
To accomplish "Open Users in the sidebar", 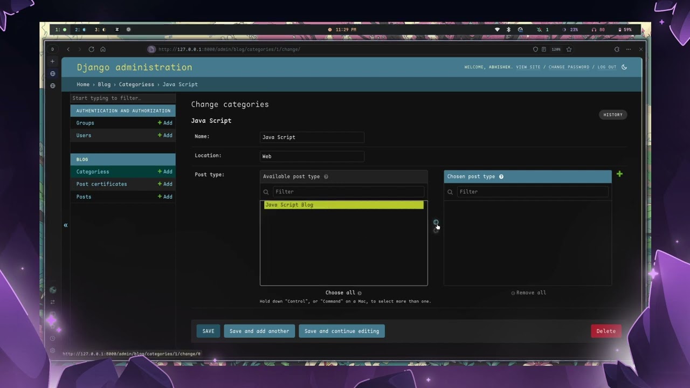I will coord(84,135).
